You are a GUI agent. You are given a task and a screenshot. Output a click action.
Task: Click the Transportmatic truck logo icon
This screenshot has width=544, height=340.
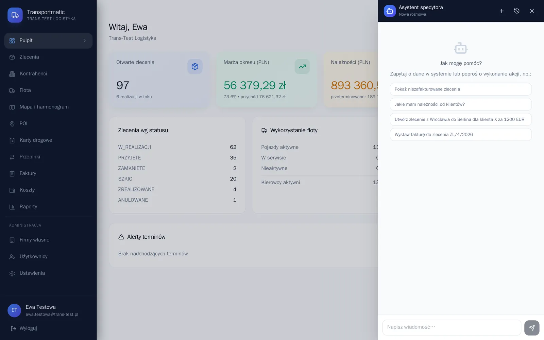pos(15,15)
